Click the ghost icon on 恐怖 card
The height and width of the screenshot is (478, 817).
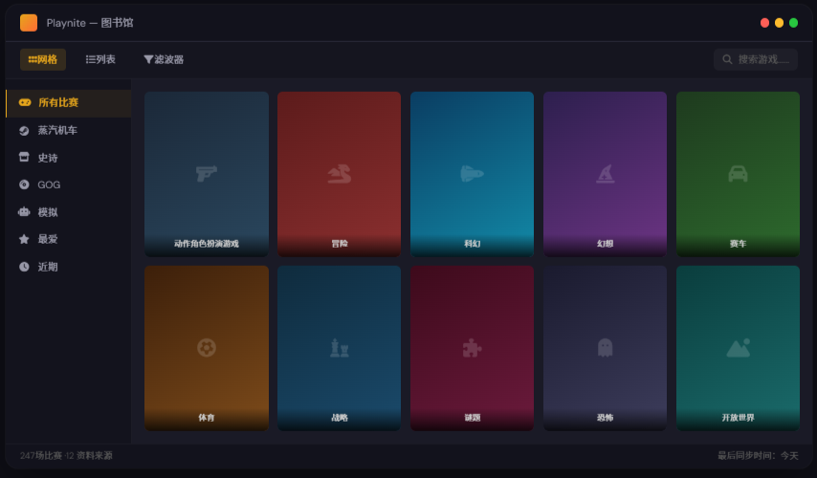point(605,347)
